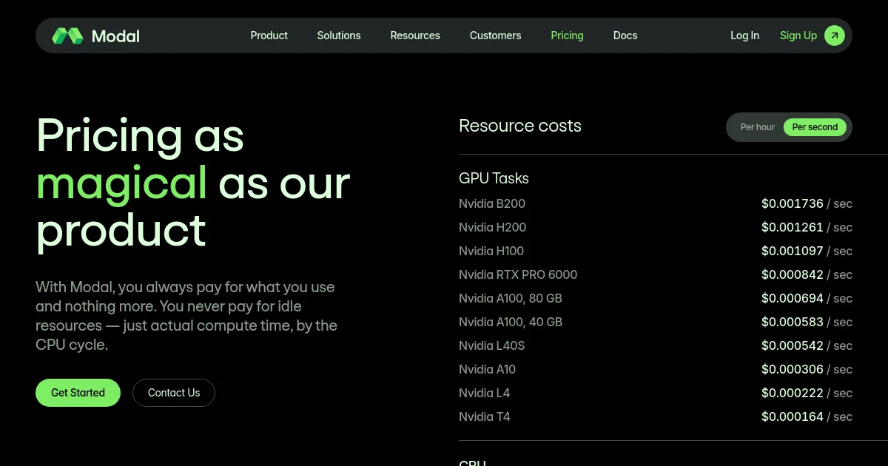Click the $0.000222 / sec price

(807, 393)
